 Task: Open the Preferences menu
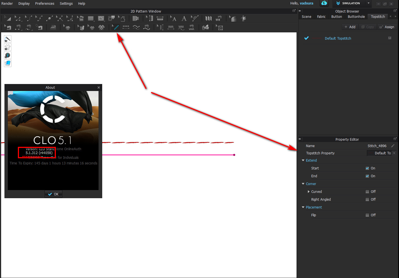45,4
